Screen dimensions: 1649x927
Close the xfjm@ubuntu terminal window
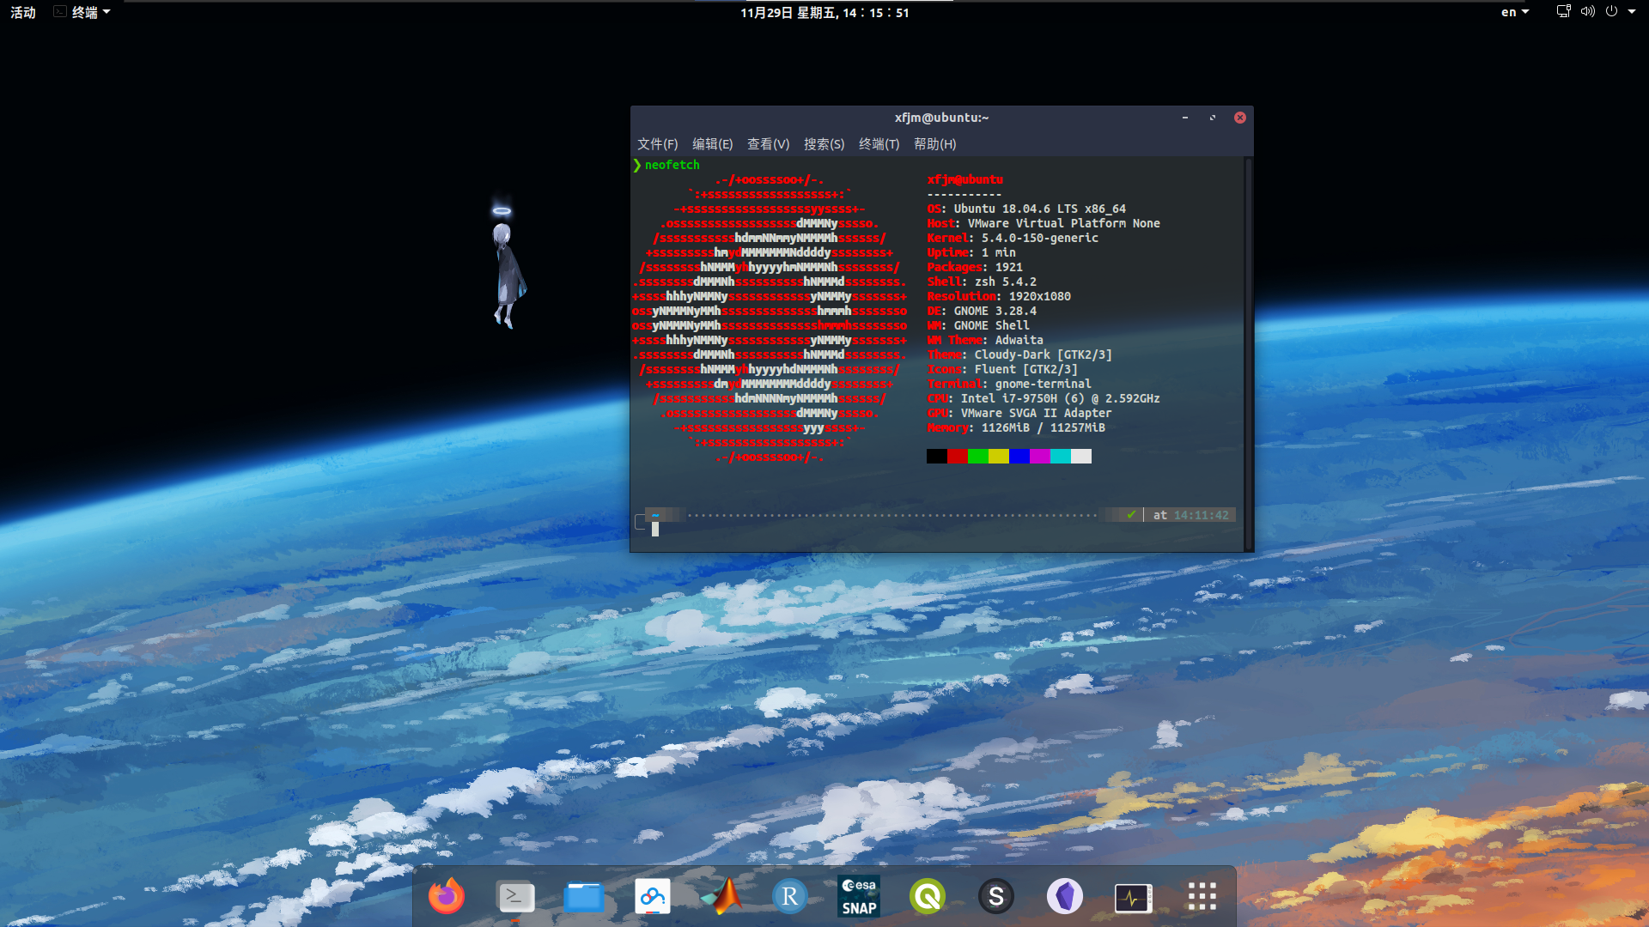[x=1240, y=118]
